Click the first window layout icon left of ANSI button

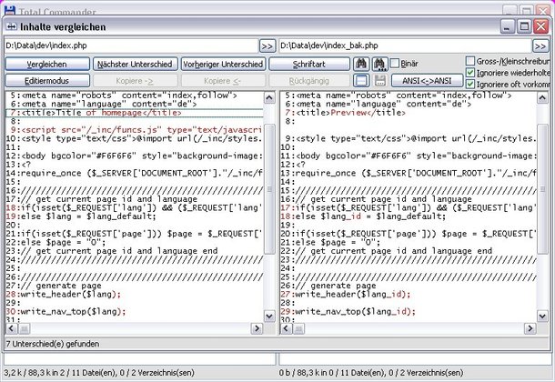point(360,81)
